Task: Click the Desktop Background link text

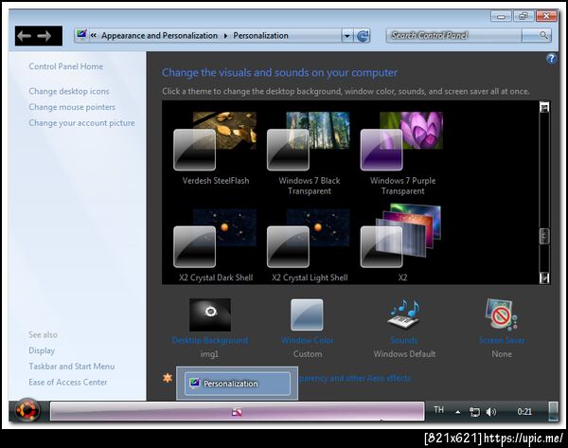Action: (210, 340)
